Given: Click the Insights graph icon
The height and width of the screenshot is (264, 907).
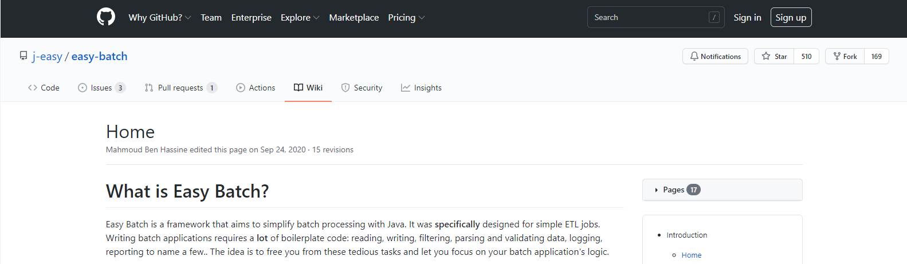Looking at the screenshot, I should (406, 88).
